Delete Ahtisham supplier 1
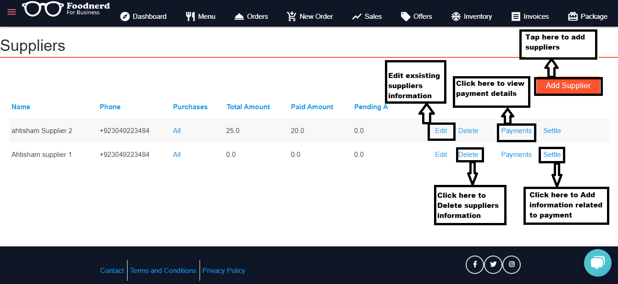618x284 pixels. click(468, 155)
